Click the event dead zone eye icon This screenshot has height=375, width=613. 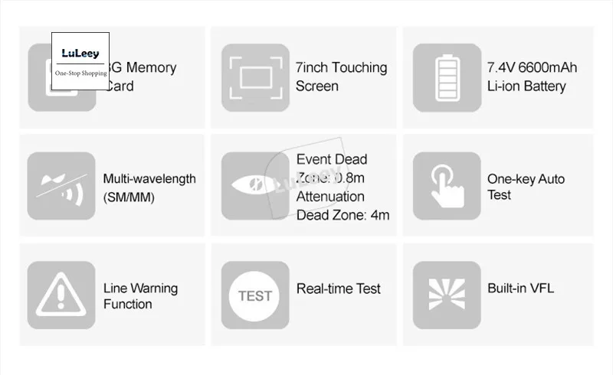point(255,186)
